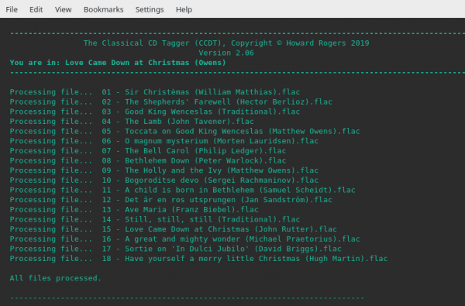Open the Bookmarks menu

pyautogui.click(x=103, y=9)
